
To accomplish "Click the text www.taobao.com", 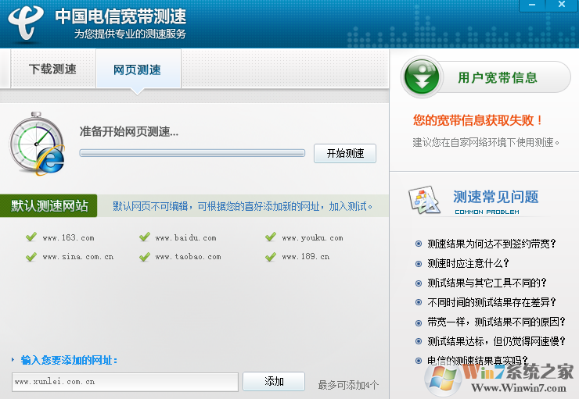I will coord(188,257).
